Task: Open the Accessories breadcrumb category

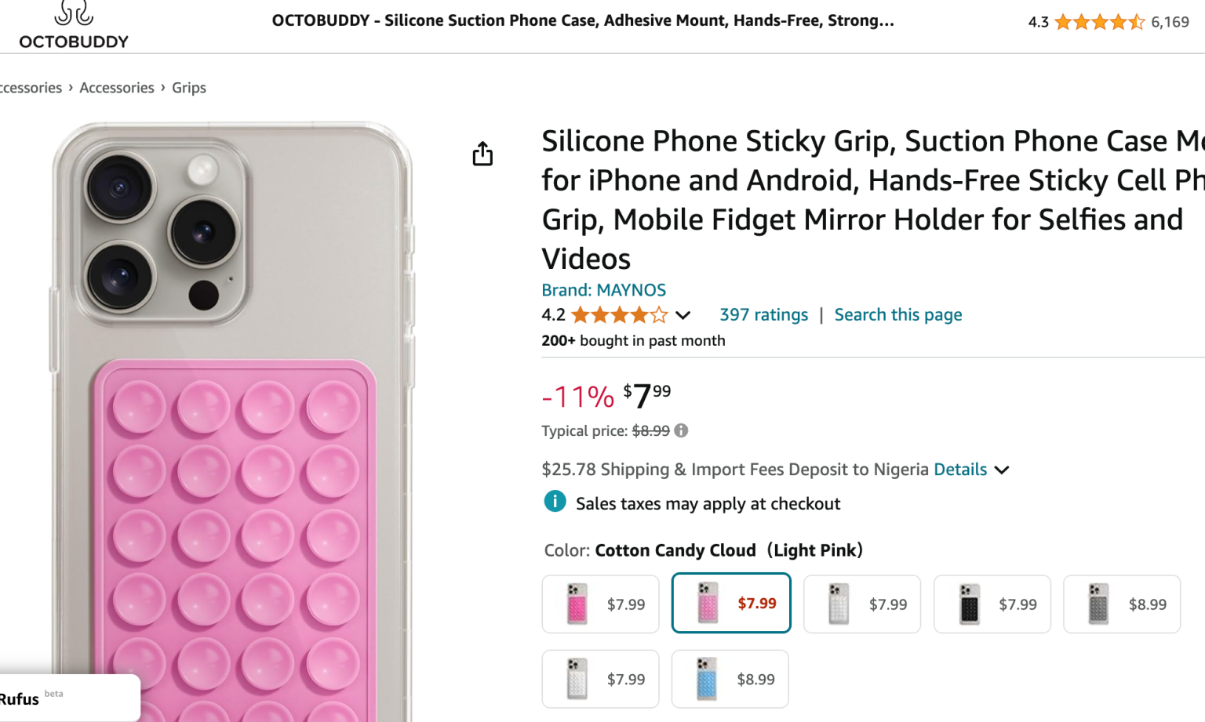Action: [x=116, y=87]
